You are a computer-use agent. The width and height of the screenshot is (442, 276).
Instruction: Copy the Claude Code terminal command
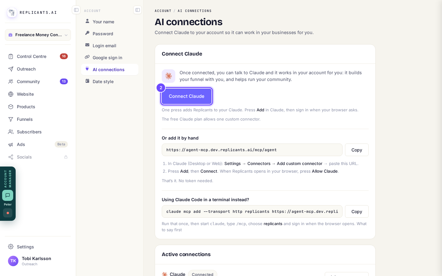pos(357,212)
